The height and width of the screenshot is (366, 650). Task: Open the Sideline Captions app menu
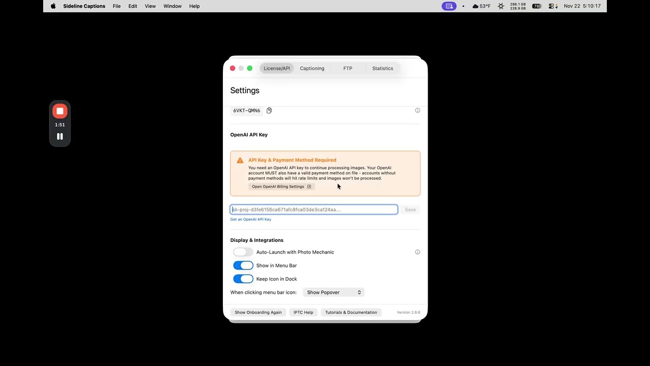[84, 6]
